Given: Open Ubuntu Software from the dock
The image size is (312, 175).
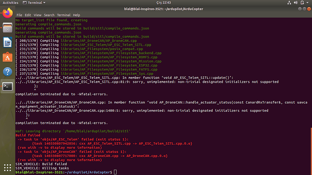Looking at the screenshot, I should point(7,57).
